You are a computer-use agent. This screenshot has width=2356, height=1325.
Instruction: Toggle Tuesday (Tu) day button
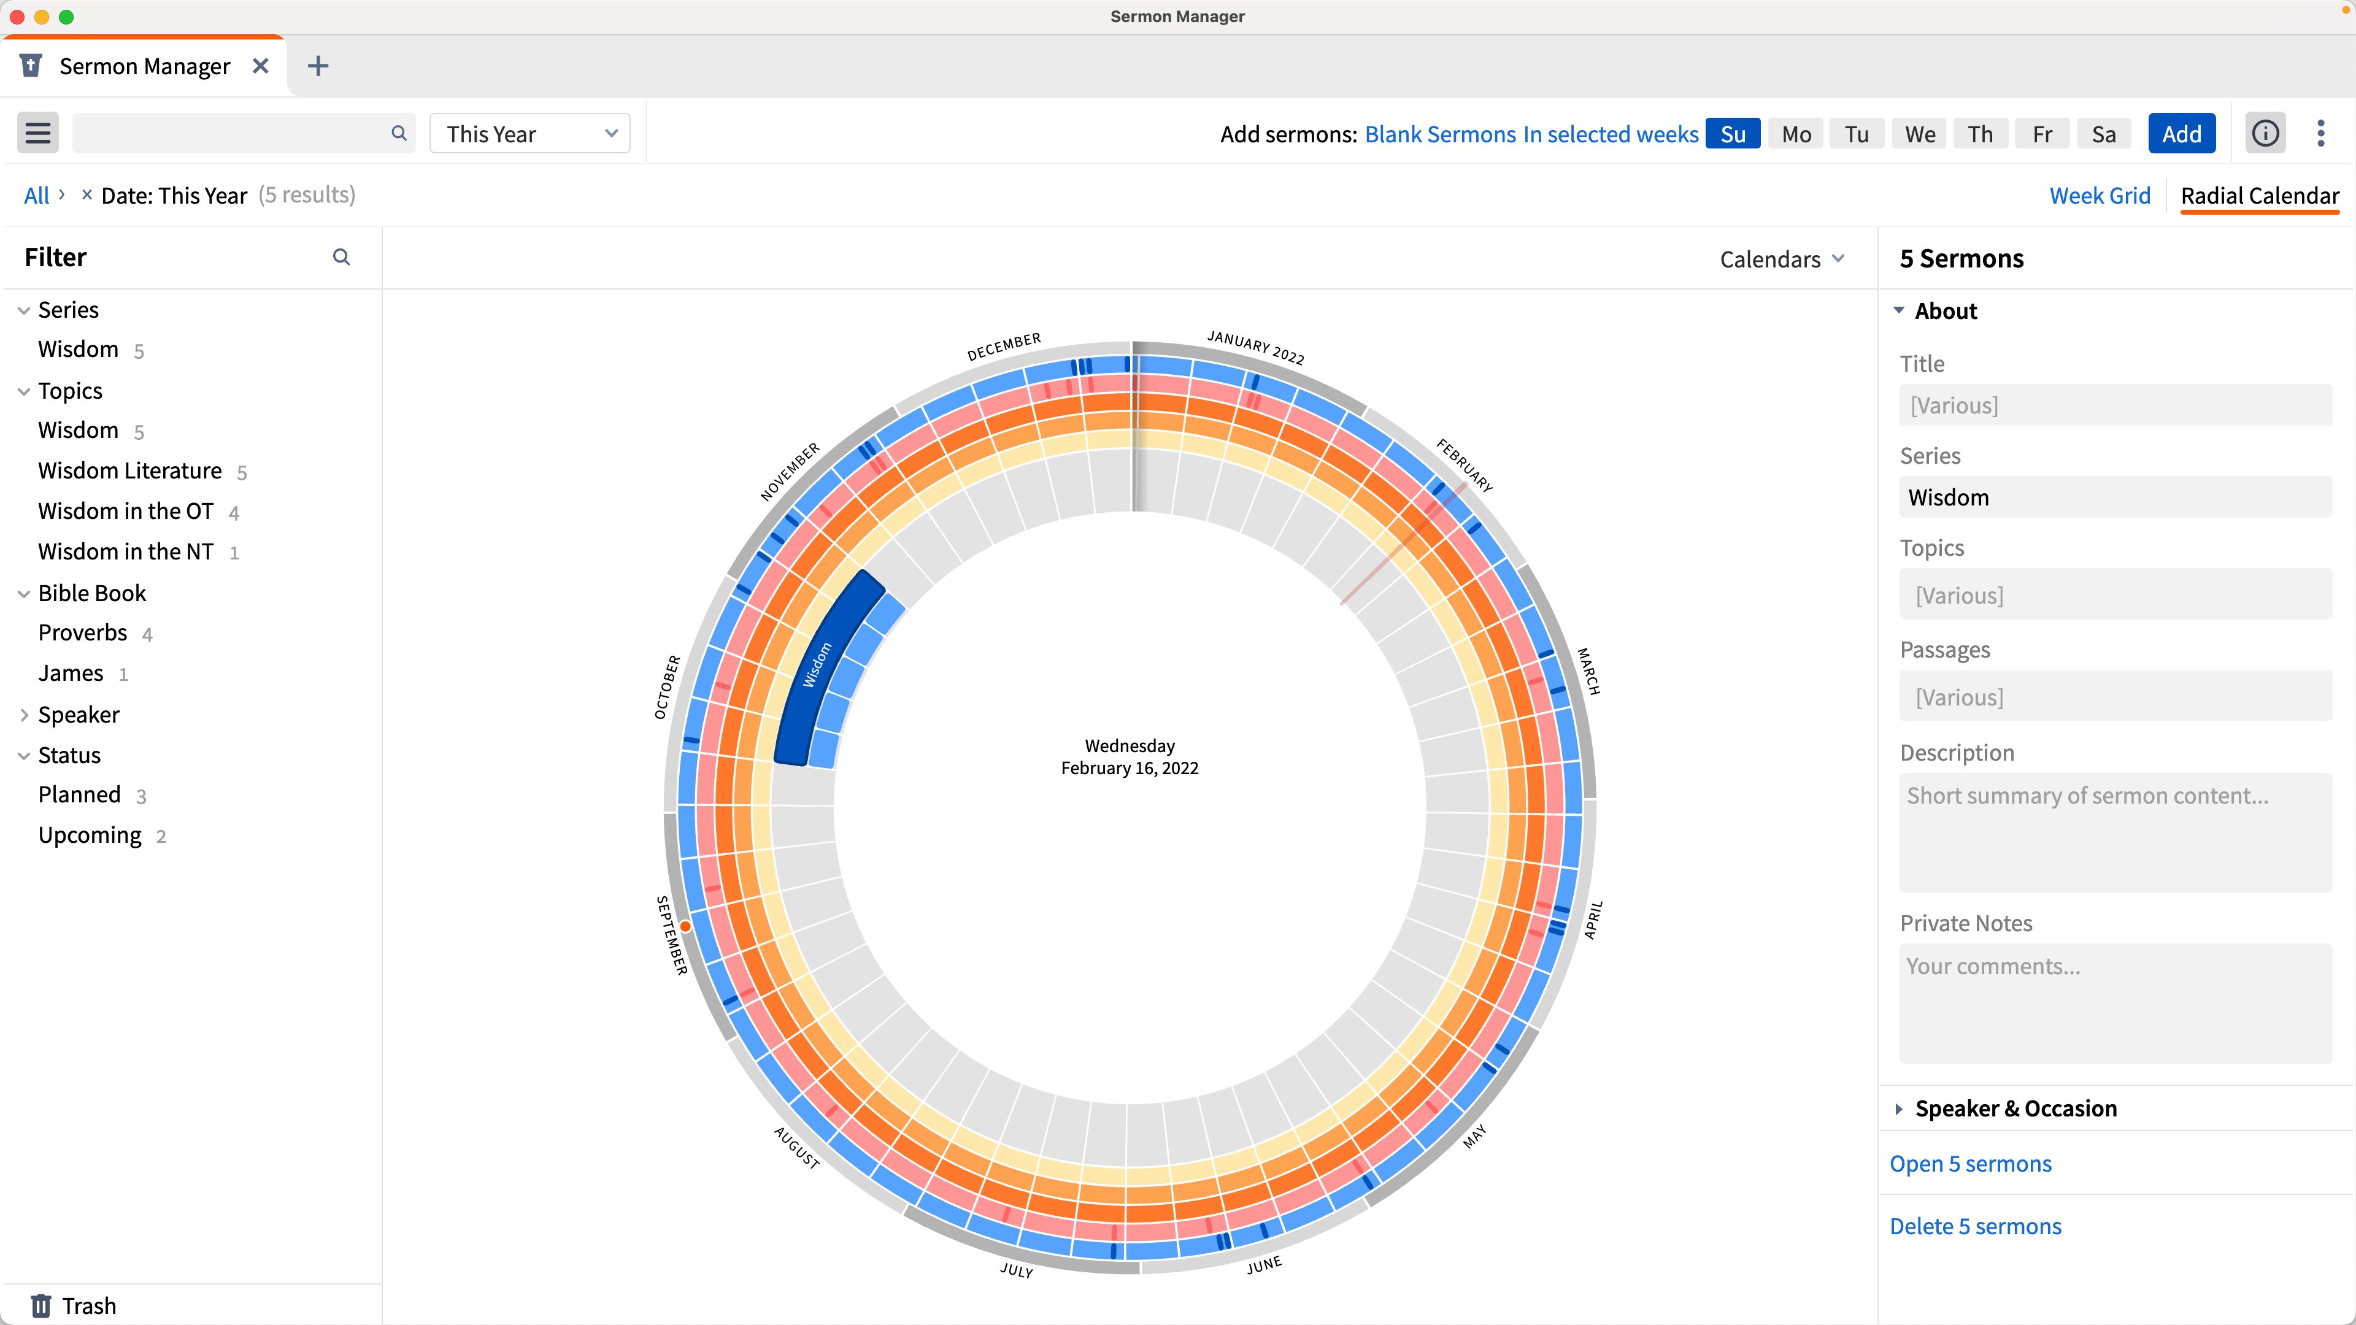1857,134
